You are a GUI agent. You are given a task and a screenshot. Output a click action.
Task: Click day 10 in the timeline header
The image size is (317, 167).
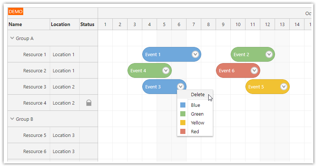click(238, 25)
